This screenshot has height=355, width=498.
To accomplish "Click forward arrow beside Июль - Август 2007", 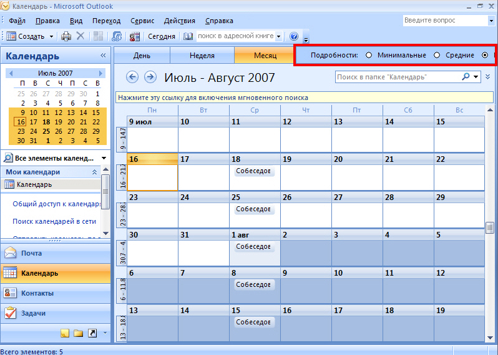I will (150, 77).
